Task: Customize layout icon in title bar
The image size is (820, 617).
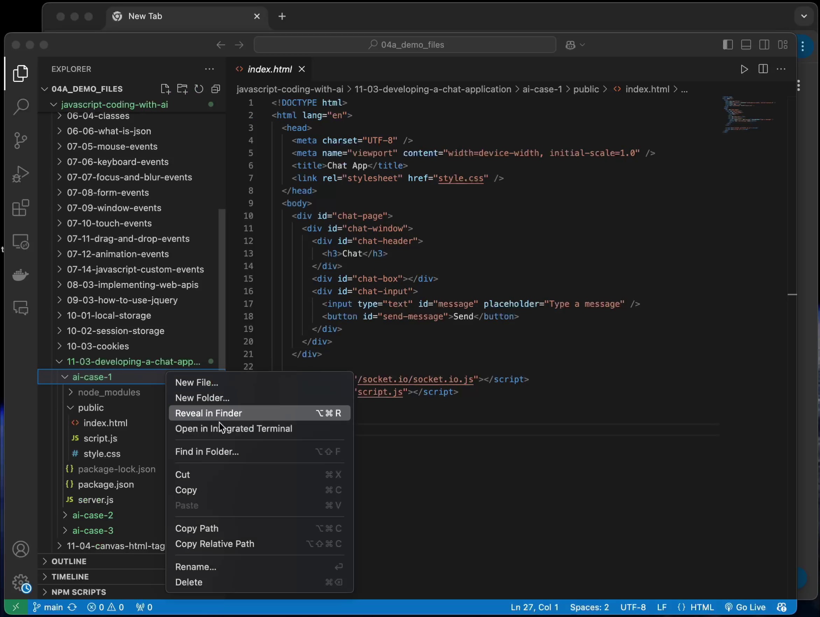Action: click(x=783, y=45)
